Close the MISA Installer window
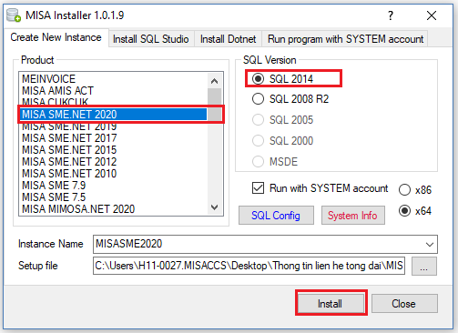The width and height of the screenshot is (458, 333). point(432,15)
